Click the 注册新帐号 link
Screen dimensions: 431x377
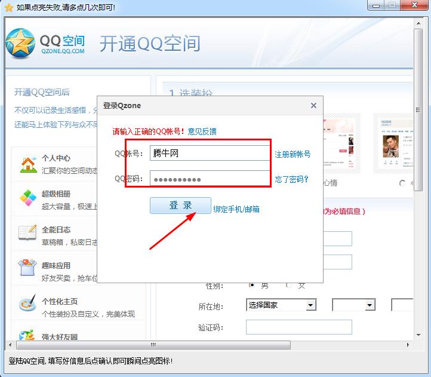293,154
